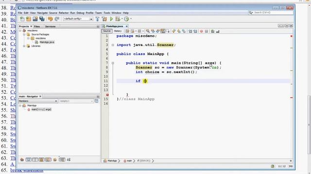The width and height of the screenshot is (311, 174).
Task: Click the Find Previous Occurrence editor icon
Action: 153,31
